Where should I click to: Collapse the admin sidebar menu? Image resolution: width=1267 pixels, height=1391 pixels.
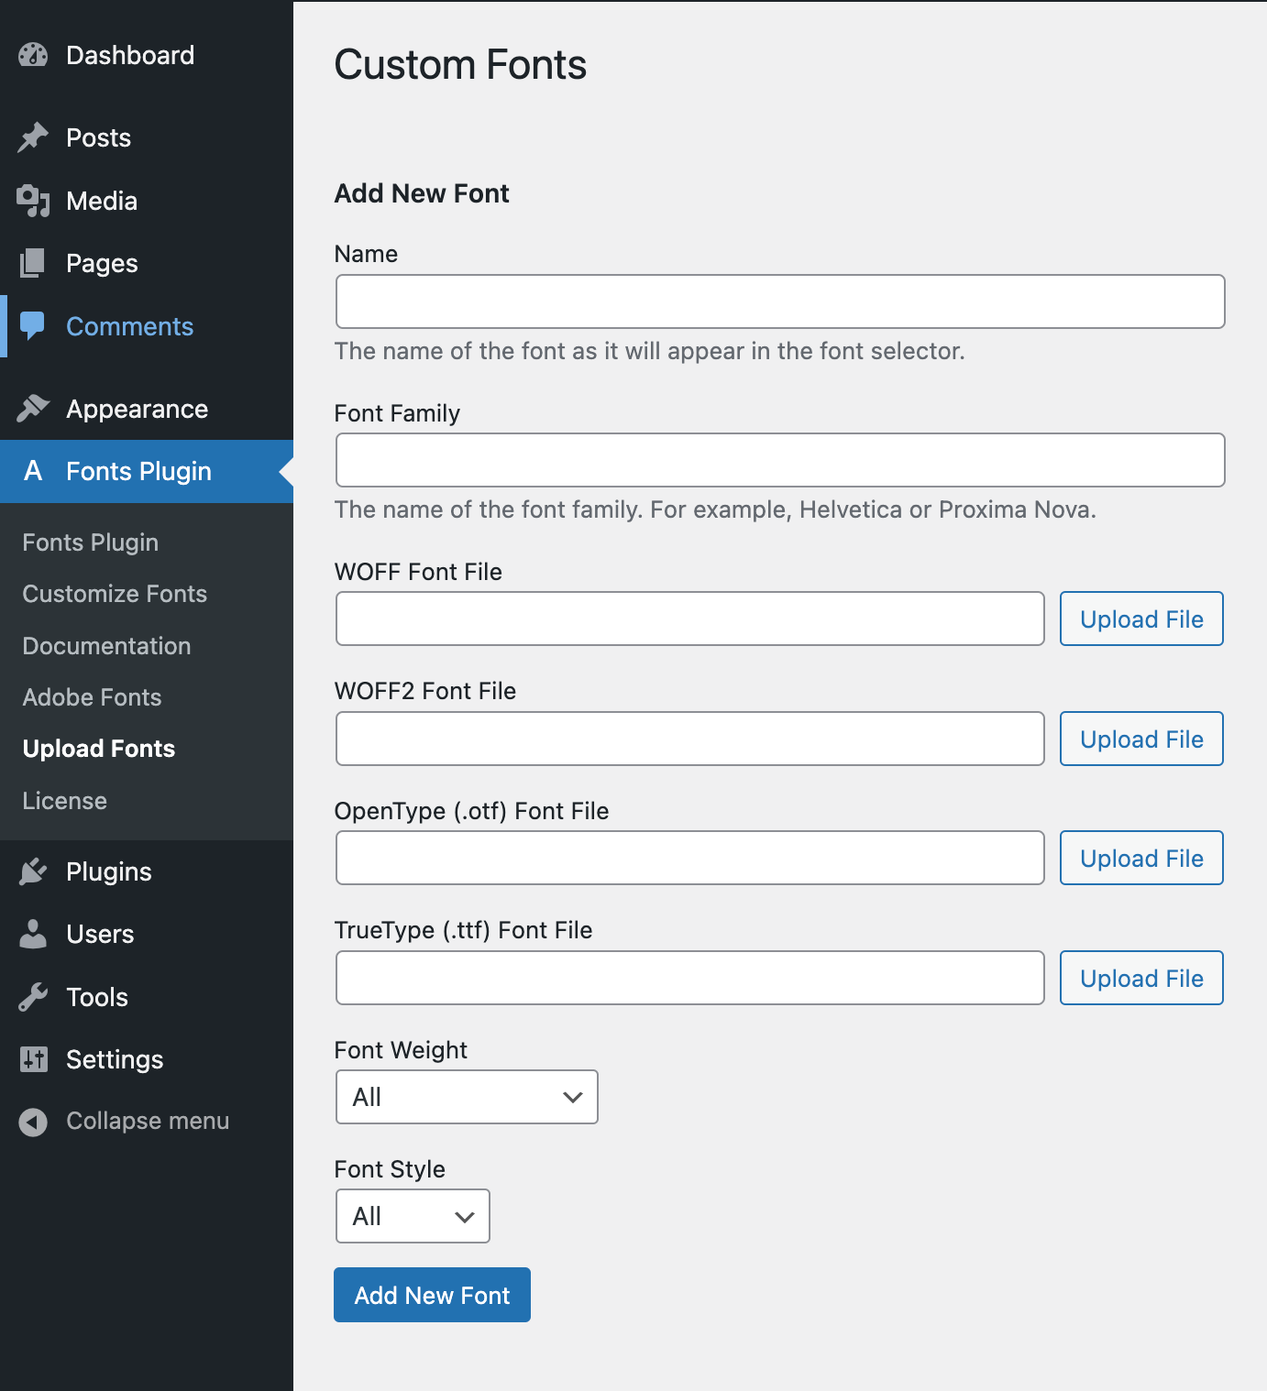pyautogui.click(x=33, y=1121)
